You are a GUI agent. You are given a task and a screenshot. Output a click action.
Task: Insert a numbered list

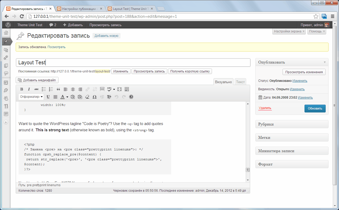pyautogui.click(x=51, y=89)
